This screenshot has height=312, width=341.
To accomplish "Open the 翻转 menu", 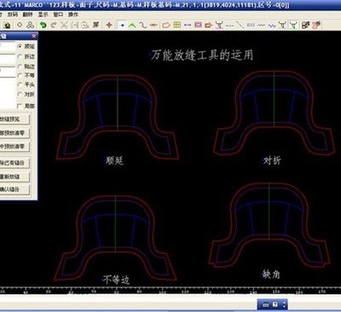I will [x=27, y=14].
